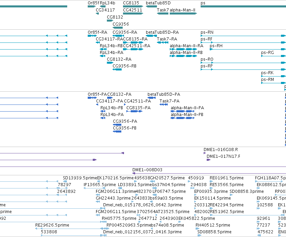Image resolution: width=286 pixels, height=237 pixels.
Task: Click the betaTub85D gene label
Action: pyautogui.click(x=158, y=3)
